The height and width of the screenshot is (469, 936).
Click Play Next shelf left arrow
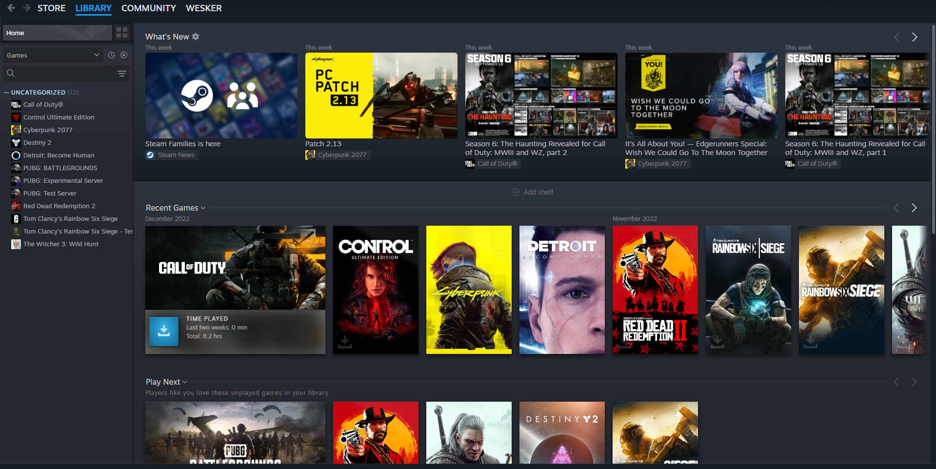896,382
